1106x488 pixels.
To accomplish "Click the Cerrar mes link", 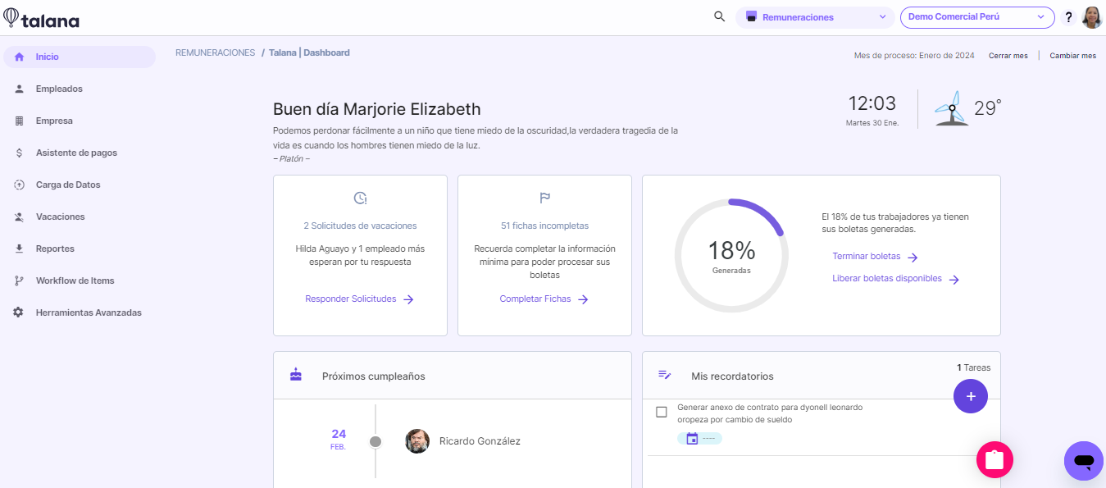I will [1008, 56].
